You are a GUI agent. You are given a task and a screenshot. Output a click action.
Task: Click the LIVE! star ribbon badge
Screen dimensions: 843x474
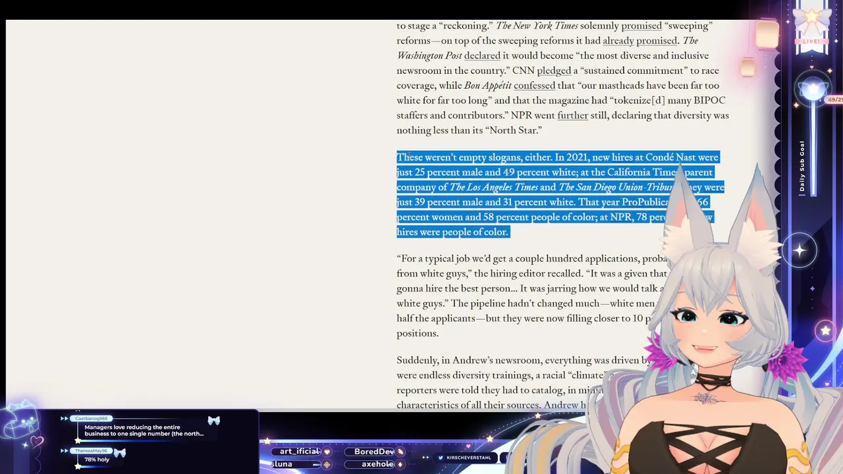[x=811, y=30]
